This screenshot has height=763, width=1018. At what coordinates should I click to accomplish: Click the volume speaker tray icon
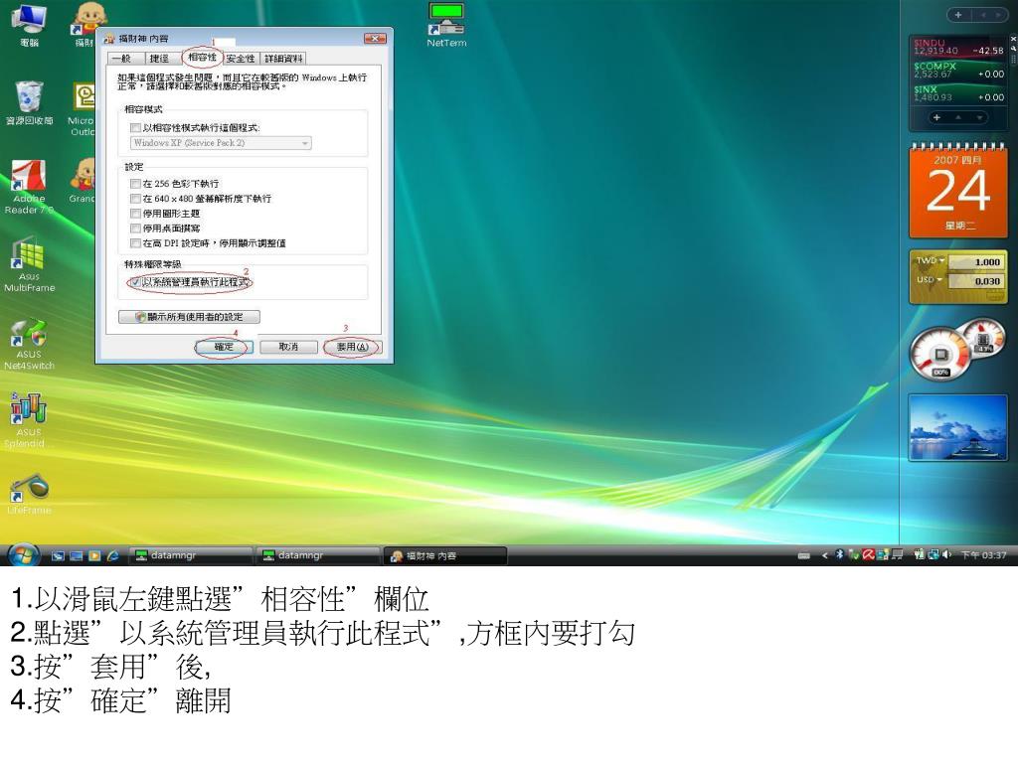[946, 554]
